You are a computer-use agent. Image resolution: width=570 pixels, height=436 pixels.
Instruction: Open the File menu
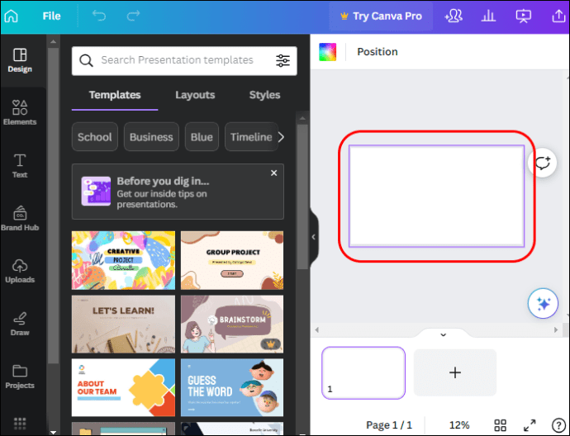pos(51,16)
